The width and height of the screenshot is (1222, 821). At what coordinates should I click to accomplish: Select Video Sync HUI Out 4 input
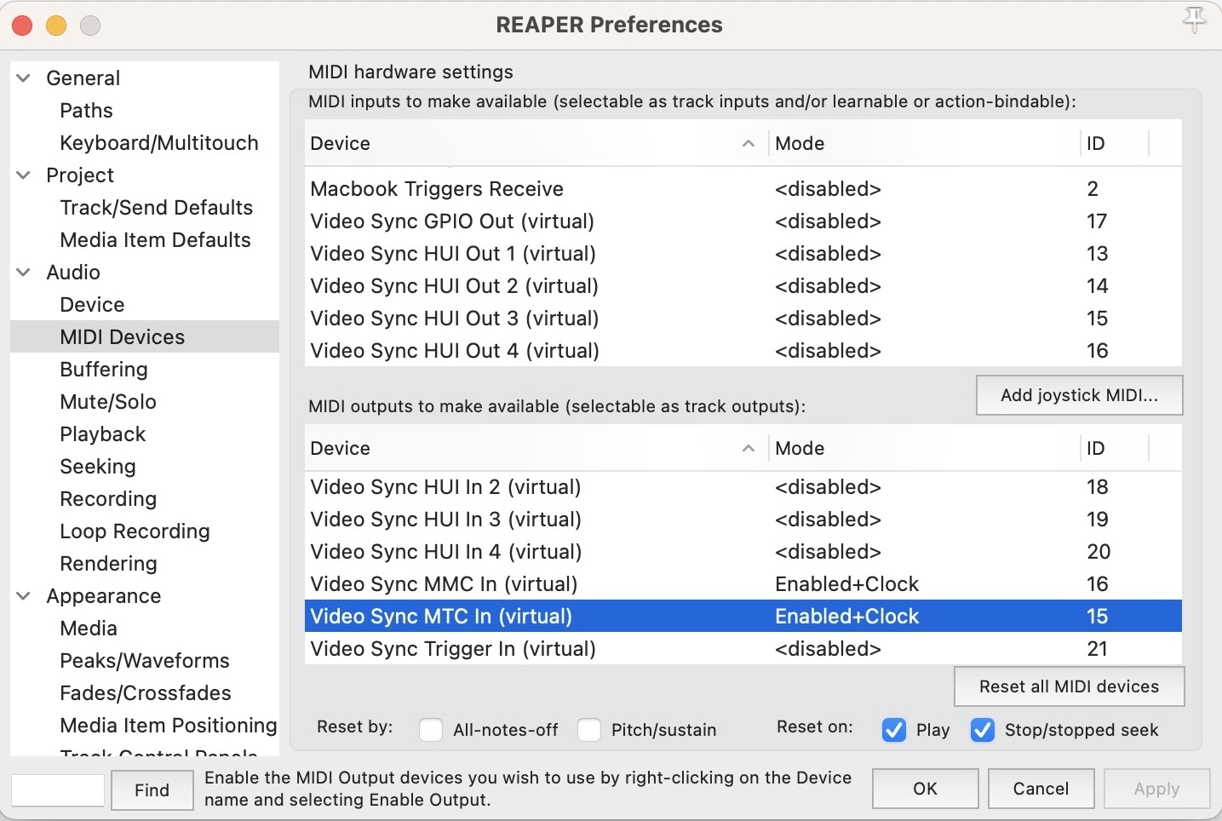(x=743, y=351)
